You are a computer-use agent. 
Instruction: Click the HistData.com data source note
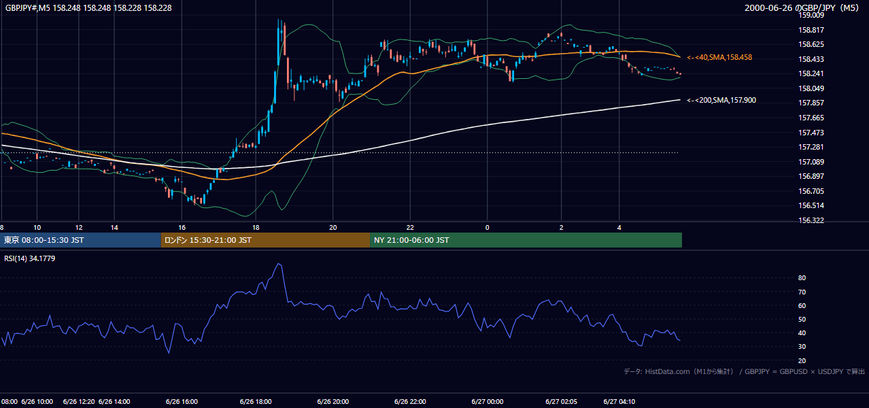(745, 371)
